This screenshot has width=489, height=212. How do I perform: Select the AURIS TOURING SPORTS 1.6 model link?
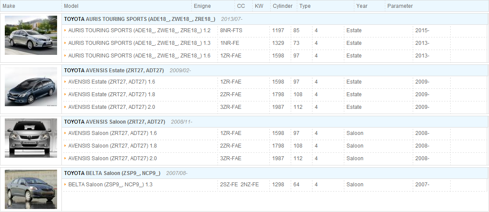[x=139, y=56]
